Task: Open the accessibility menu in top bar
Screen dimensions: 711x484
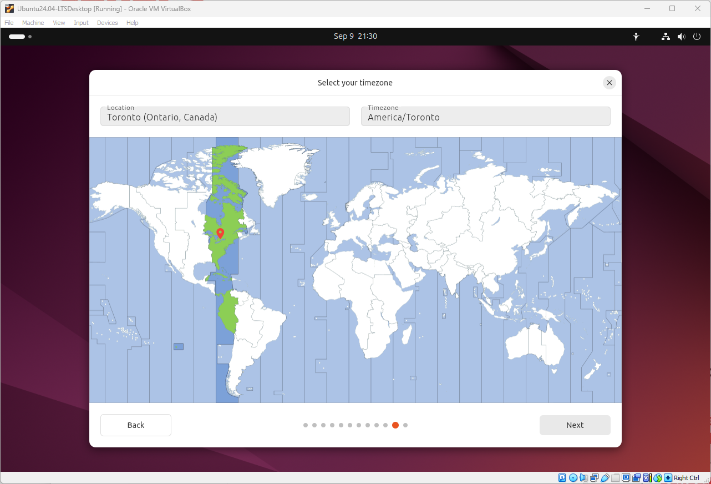Action: (636, 37)
